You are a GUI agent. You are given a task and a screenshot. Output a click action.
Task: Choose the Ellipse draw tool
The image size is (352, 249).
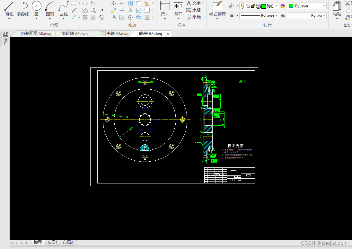[x=85, y=3]
